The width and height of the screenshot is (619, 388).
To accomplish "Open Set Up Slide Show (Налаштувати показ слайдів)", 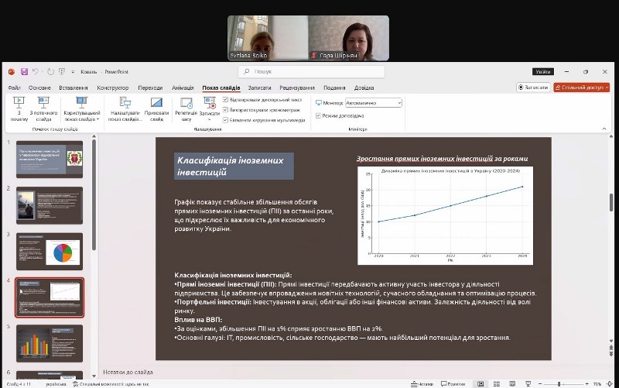I will tap(124, 108).
